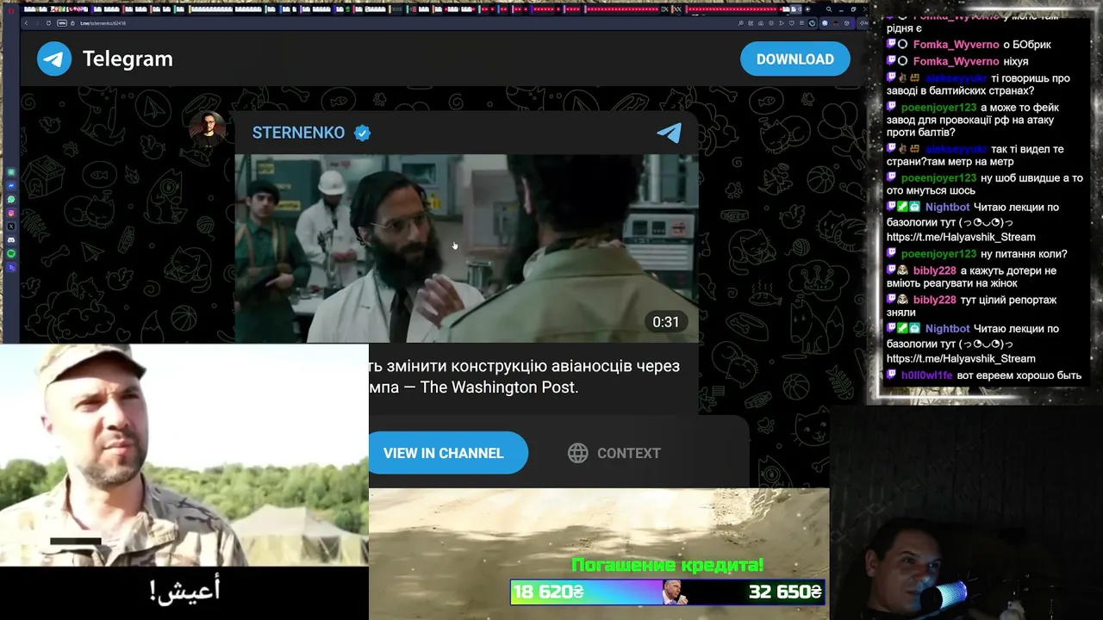Click the username poeenjoyer123 asking 'ну питання коли?'
This screenshot has width=1103, height=620.
click(938, 254)
